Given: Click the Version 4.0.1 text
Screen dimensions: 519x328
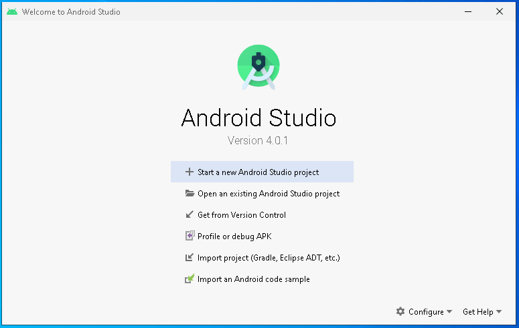Looking at the screenshot, I should click(258, 140).
